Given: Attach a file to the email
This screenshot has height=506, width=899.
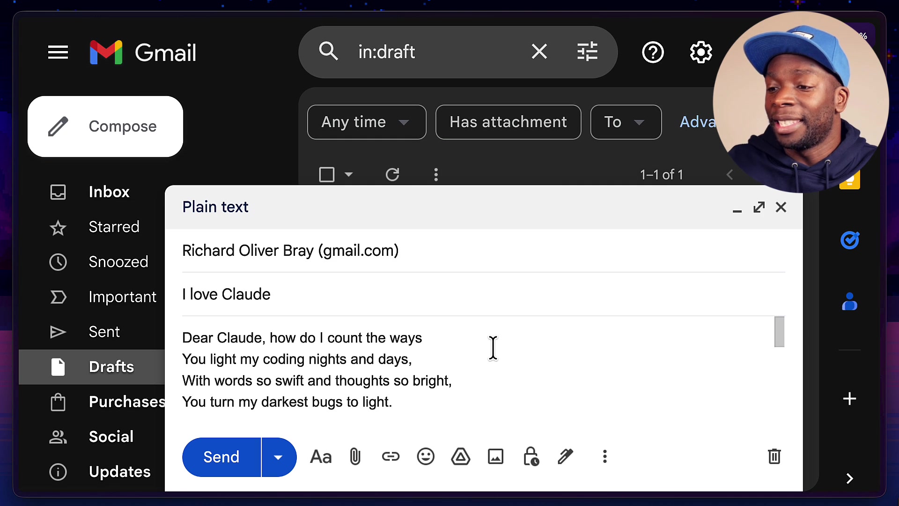Looking at the screenshot, I should click(355, 457).
